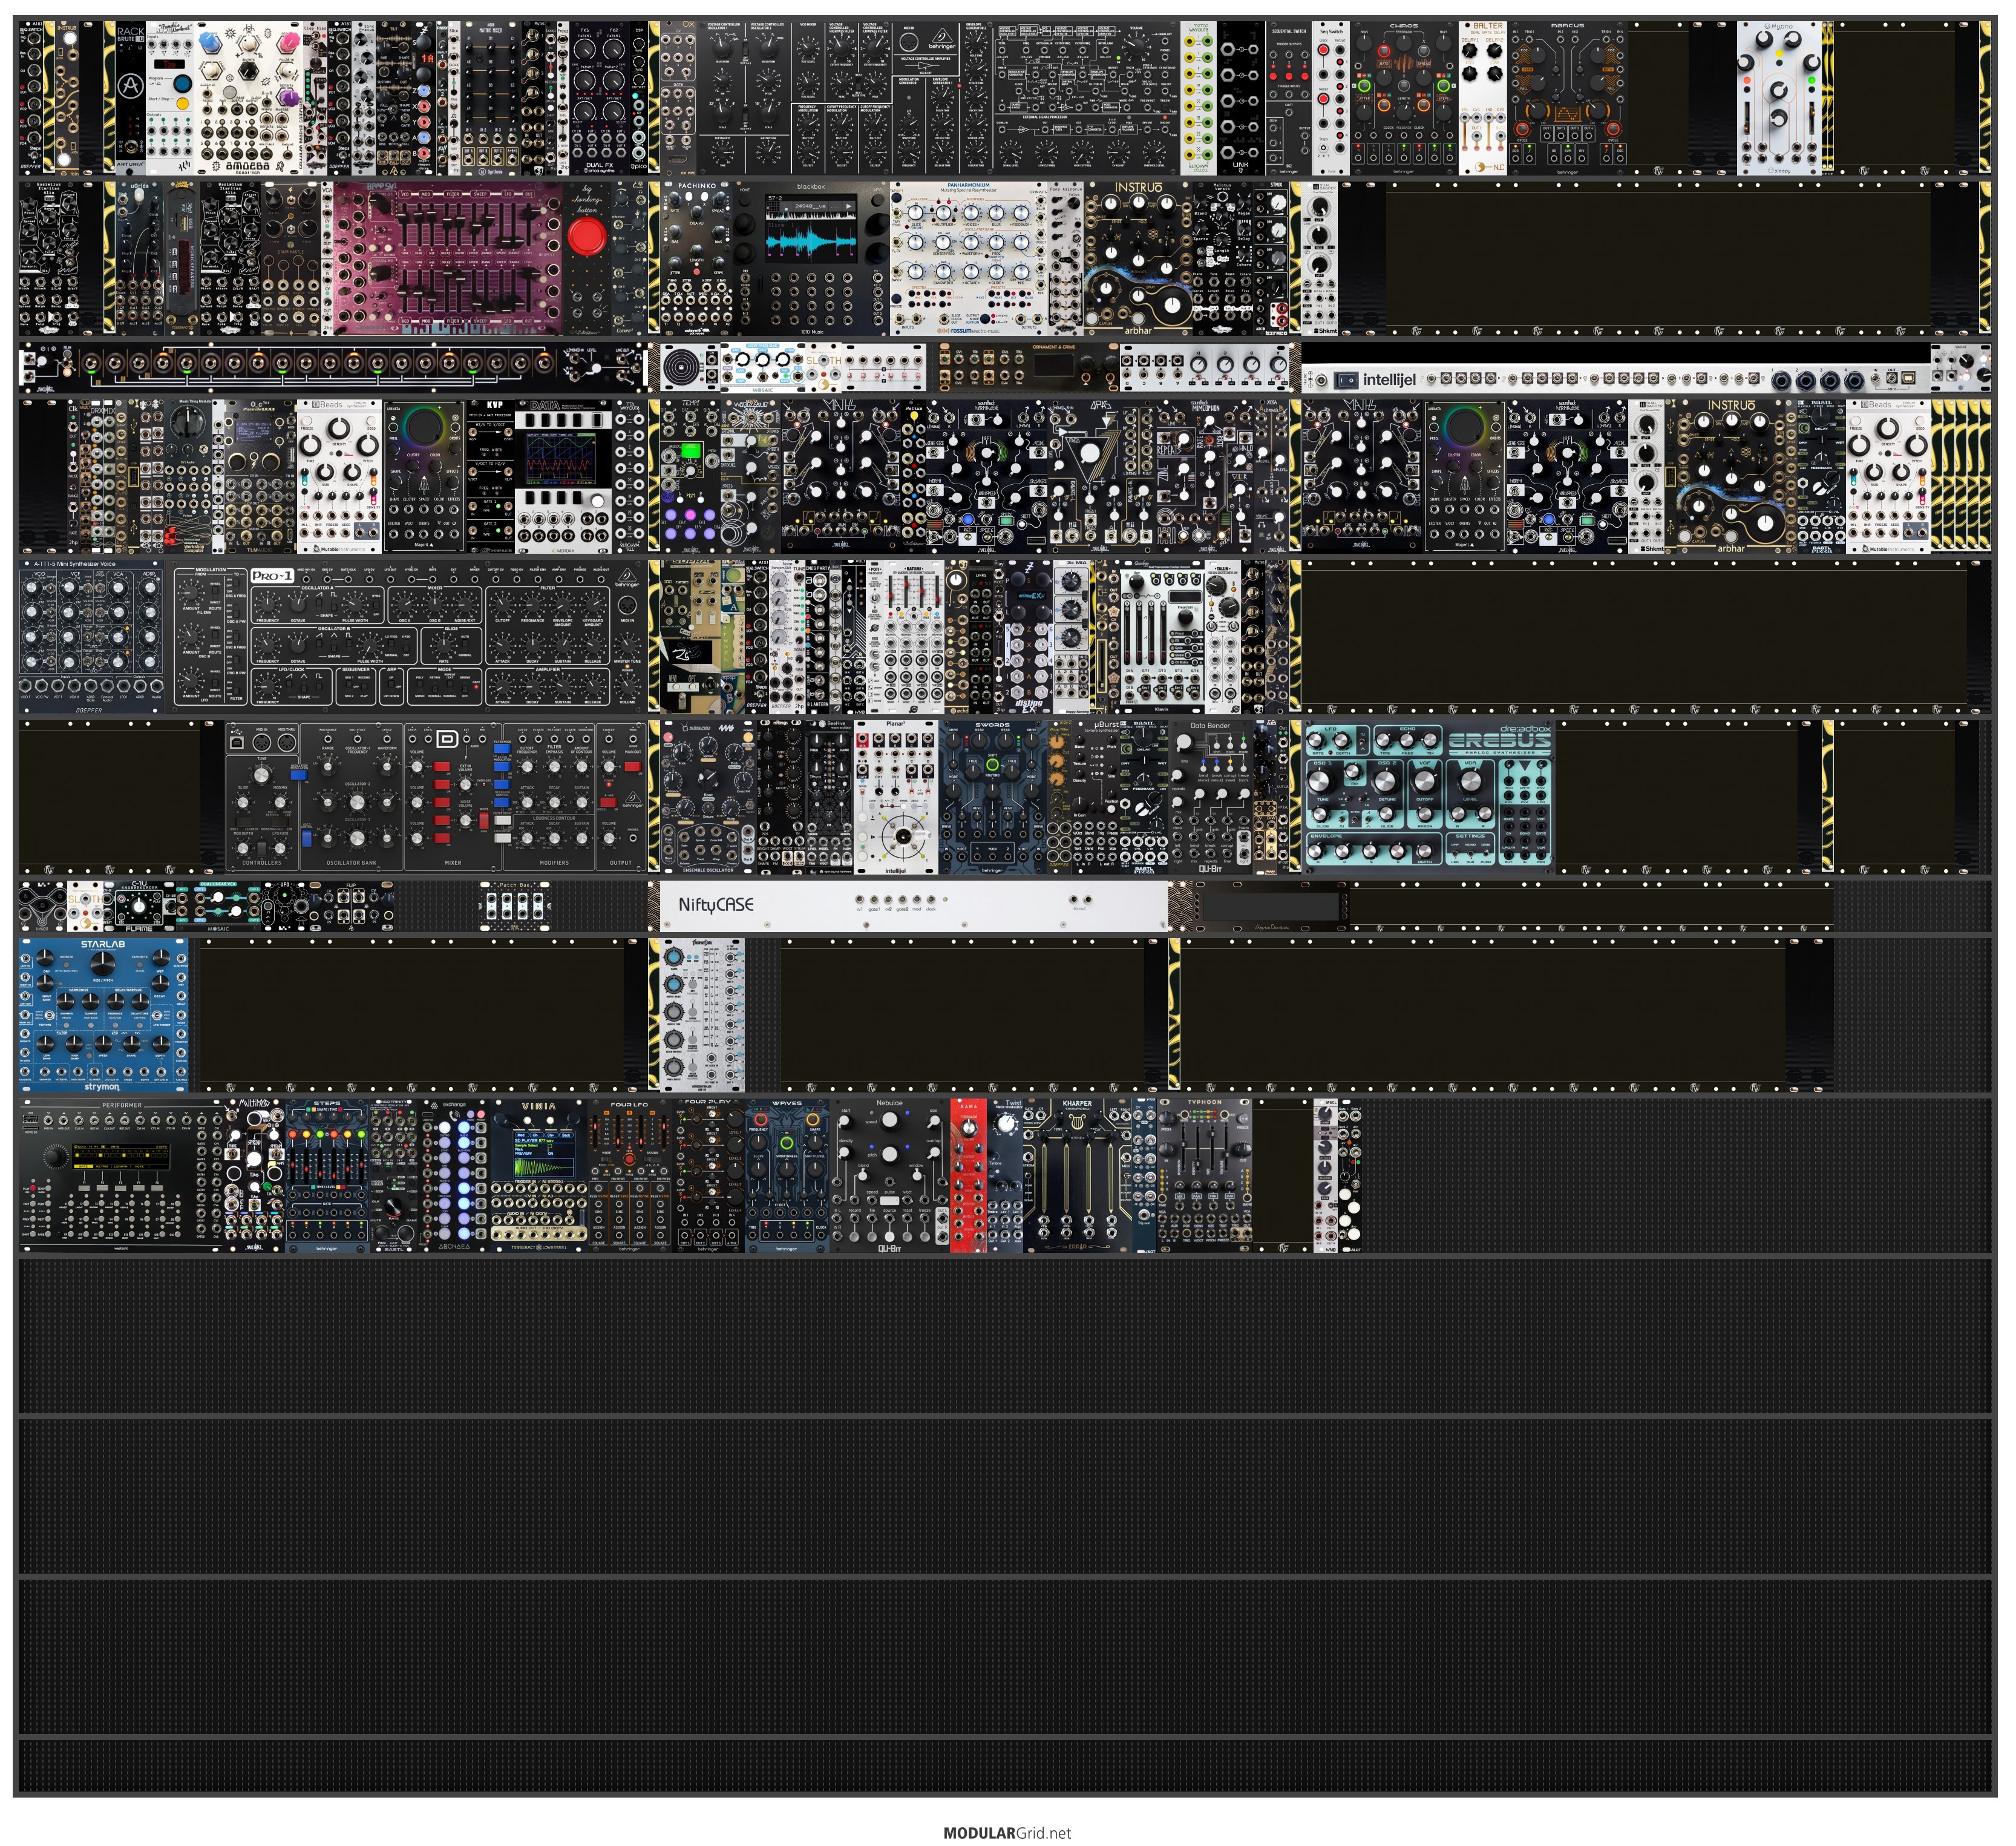The width and height of the screenshot is (2016, 1846).
Task: Select the Typhoon module
Action: coord(1204,1175)
